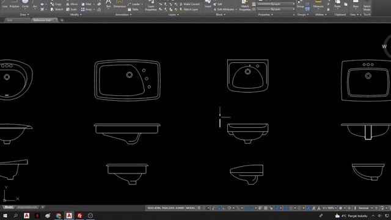Activate Match Properties tool
391x220 pixels.
point(245,5)
